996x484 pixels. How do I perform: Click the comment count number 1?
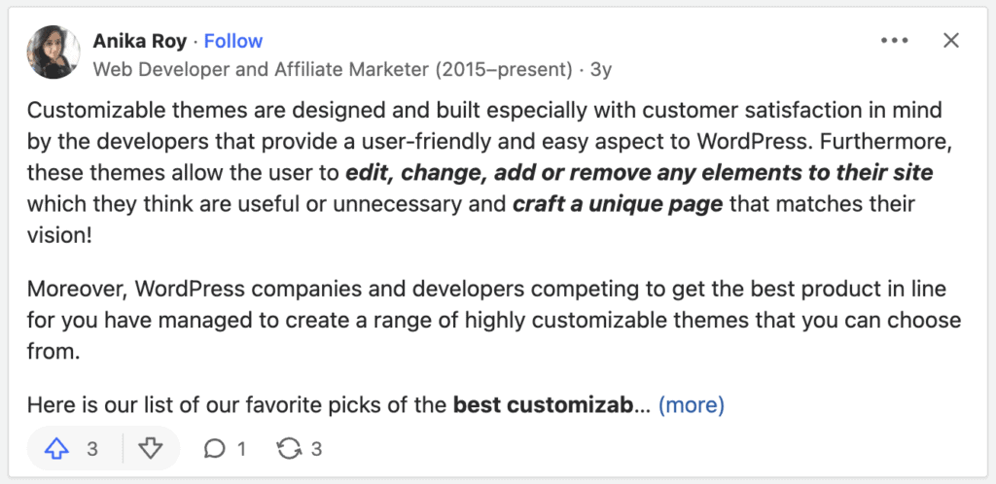coord(241,448)
